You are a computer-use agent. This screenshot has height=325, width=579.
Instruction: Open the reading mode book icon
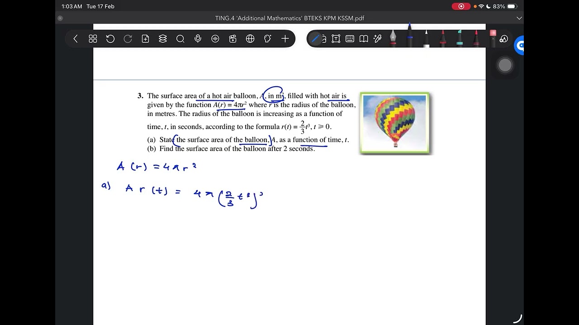(x=364, y=39)
